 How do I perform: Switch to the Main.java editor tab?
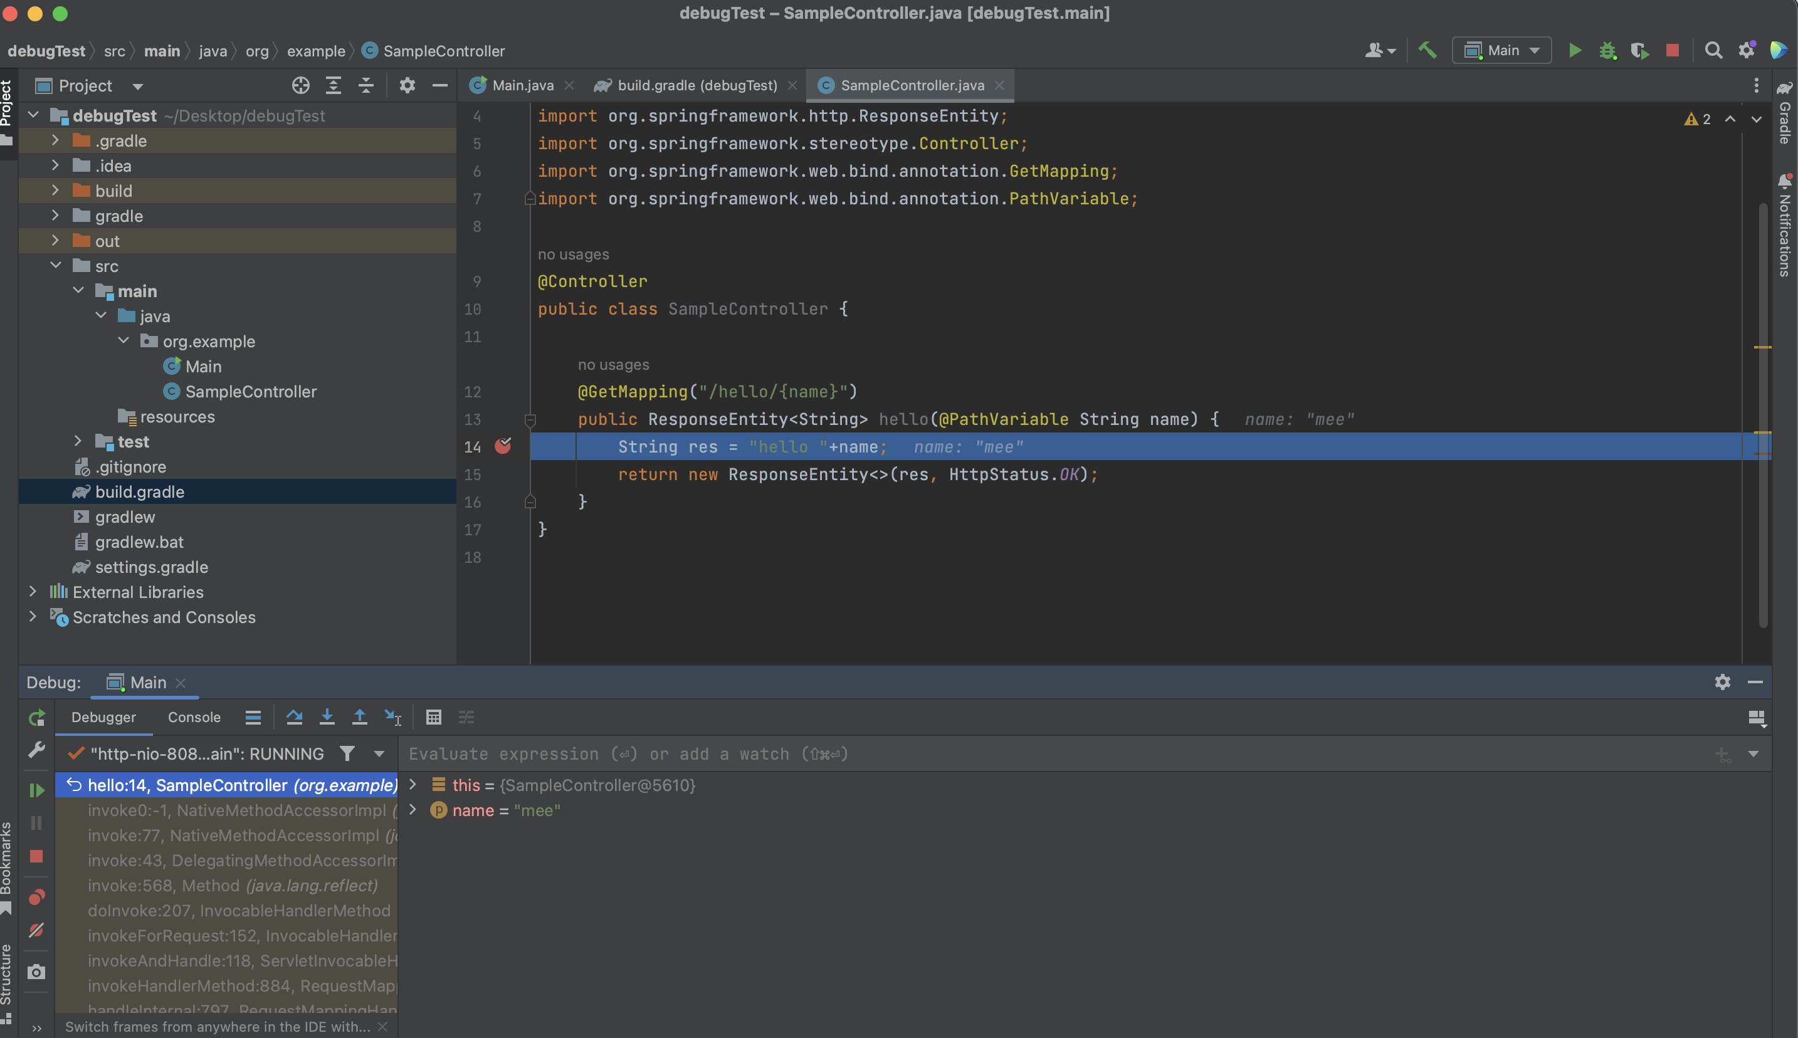point(522,85)
